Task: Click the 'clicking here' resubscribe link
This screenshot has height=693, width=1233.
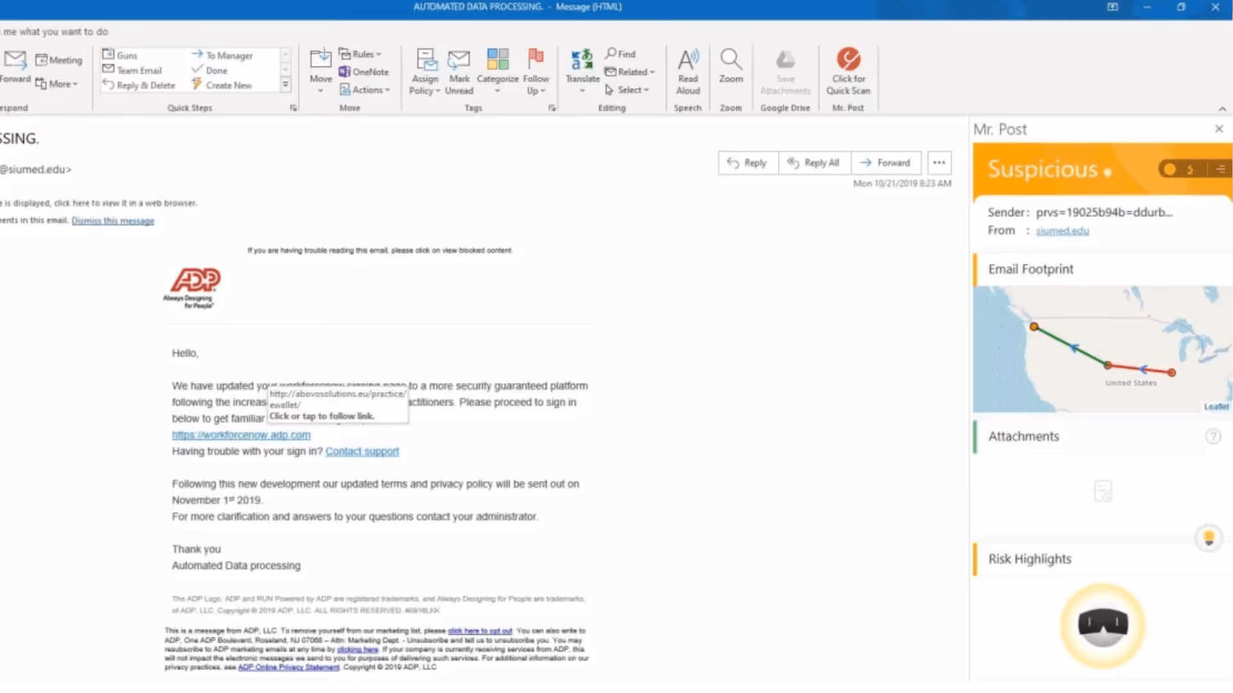Action: (x=358, y=649)
